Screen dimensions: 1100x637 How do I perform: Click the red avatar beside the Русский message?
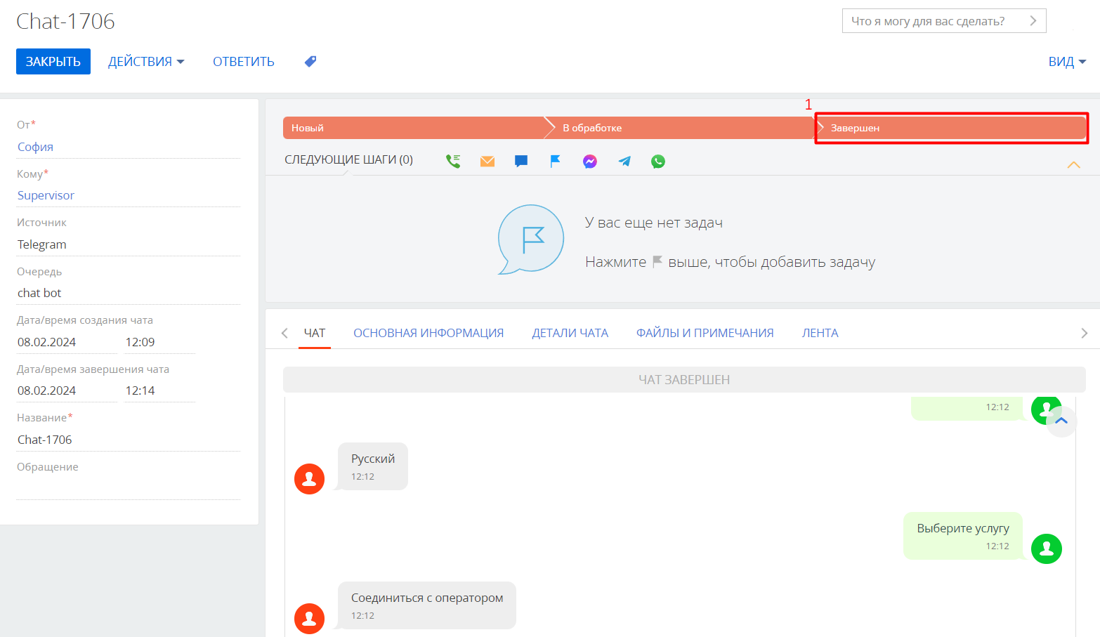[309, 479]
